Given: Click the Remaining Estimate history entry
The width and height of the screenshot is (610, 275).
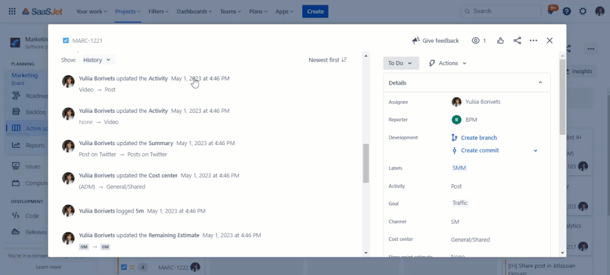Looking at the screenshot, I should pyautogui.click(x=170, y=235).
